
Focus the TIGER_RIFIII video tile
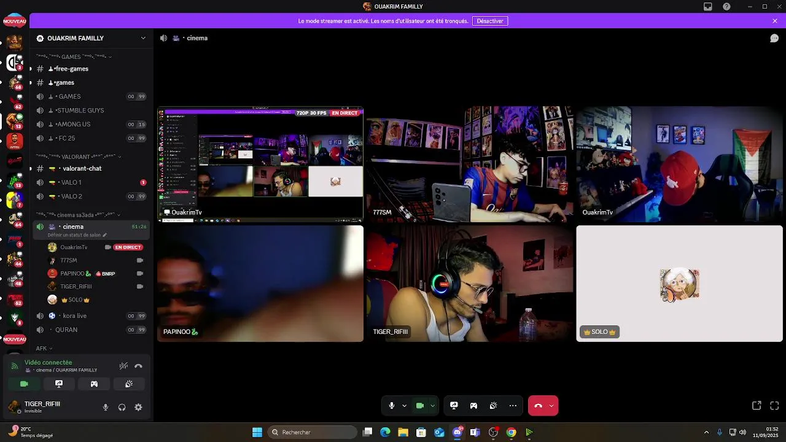(x=470, y=284)
